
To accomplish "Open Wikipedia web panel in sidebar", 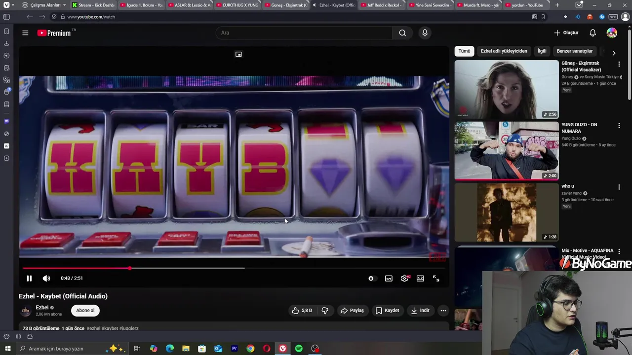I will pyautogui.click(x=6, y=146).
